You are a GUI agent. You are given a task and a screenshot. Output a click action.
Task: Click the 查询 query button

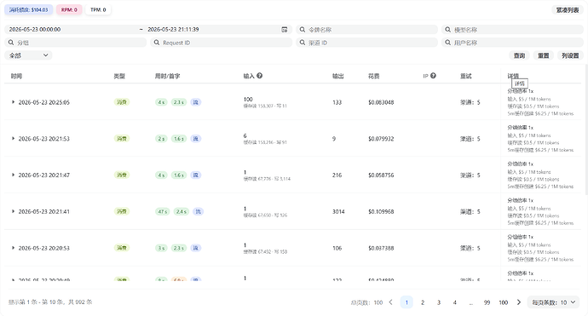click(519, 55)
